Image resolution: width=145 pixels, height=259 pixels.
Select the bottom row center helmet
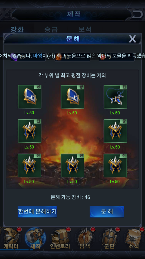coord(72,165)
